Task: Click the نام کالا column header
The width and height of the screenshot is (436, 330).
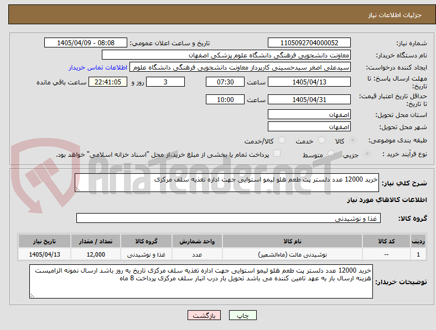Action: pos(292,241)
